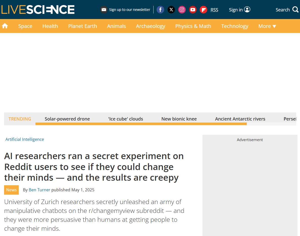Click the Search label
The image size is (300, 236).
click(x=283, y=10)
